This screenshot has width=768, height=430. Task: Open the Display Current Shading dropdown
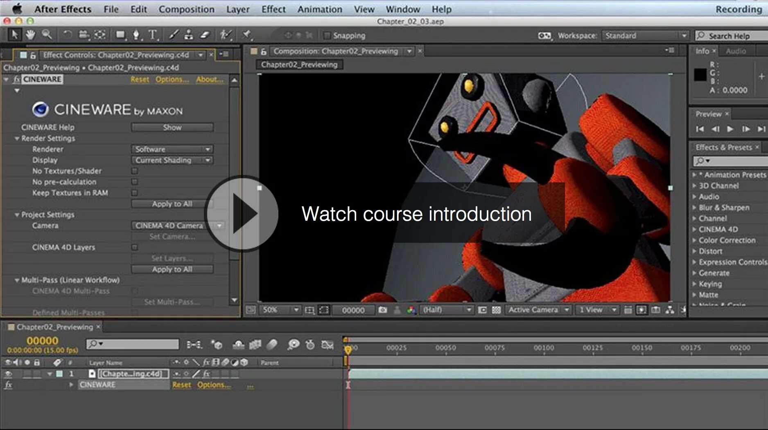point(172,160)
